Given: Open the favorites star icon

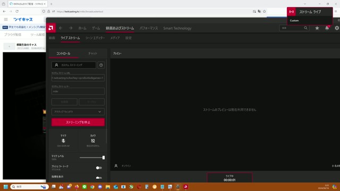Looking at the screenshot, I should point(317,28).
